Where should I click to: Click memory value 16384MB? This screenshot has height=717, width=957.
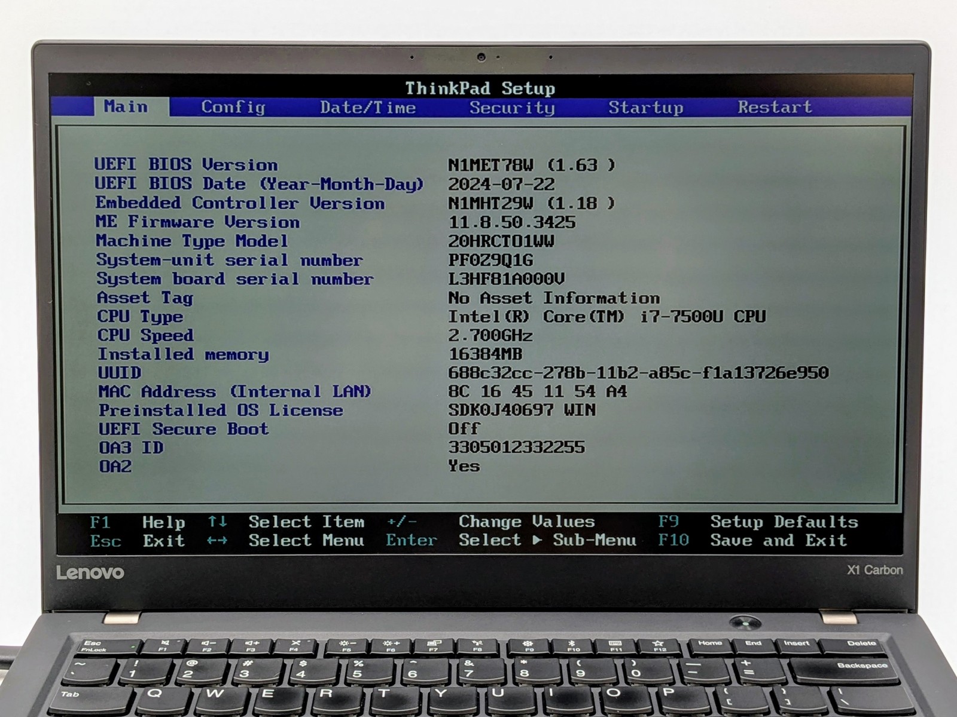point(485,354)
